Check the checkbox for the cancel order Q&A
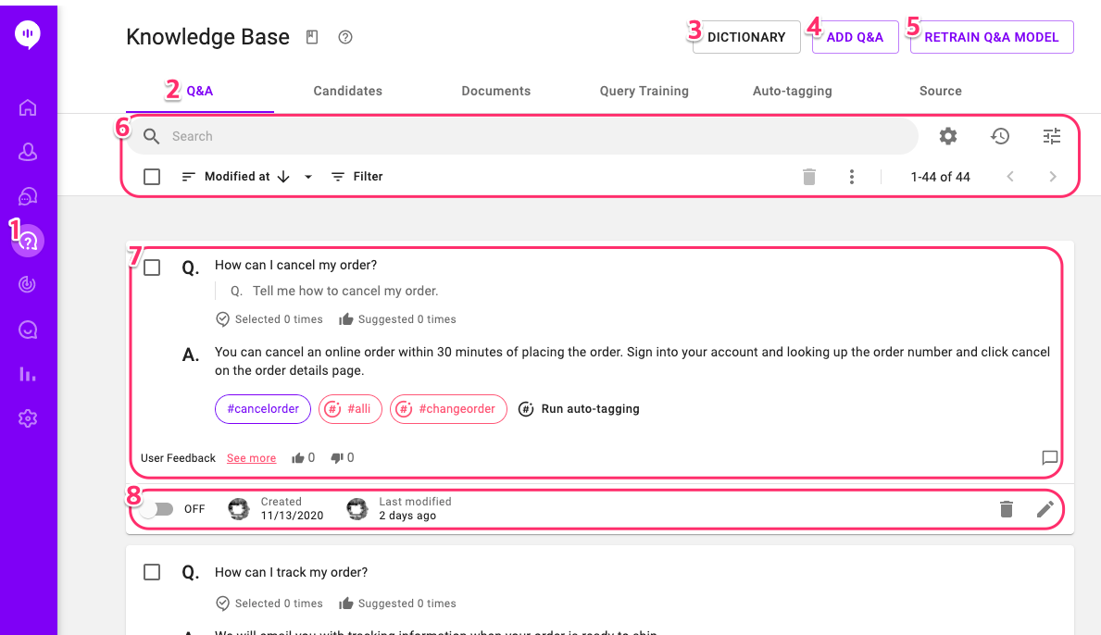1101x635 pixels. tap(152, 265)
